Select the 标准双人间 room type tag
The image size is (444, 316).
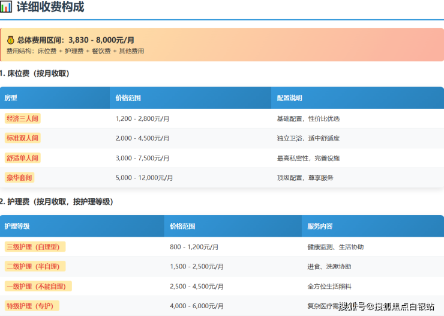[22, 138]
